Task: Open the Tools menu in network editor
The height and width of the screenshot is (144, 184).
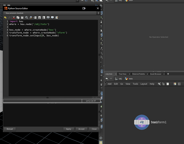Action: coord(135,84)
